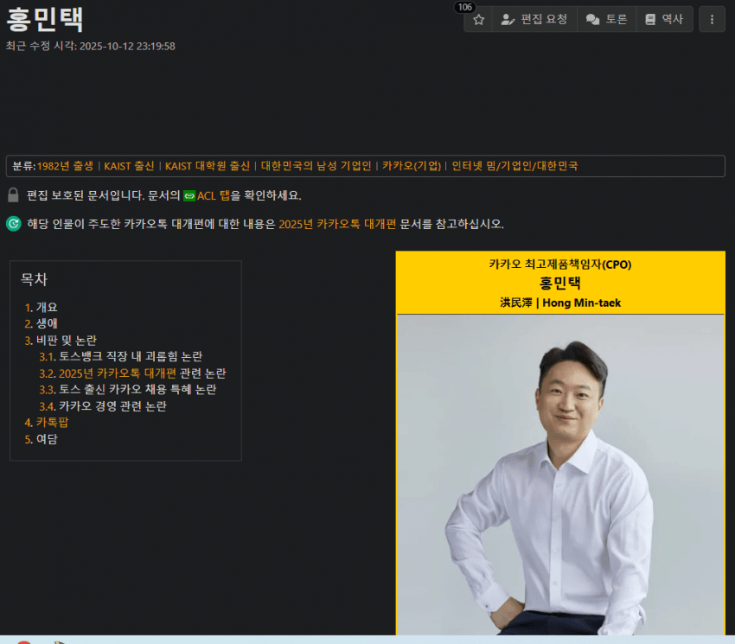Select the 편집 요청 person-pencil icon
This screenshot has height=644, width=735.
(x=508, y=19)
